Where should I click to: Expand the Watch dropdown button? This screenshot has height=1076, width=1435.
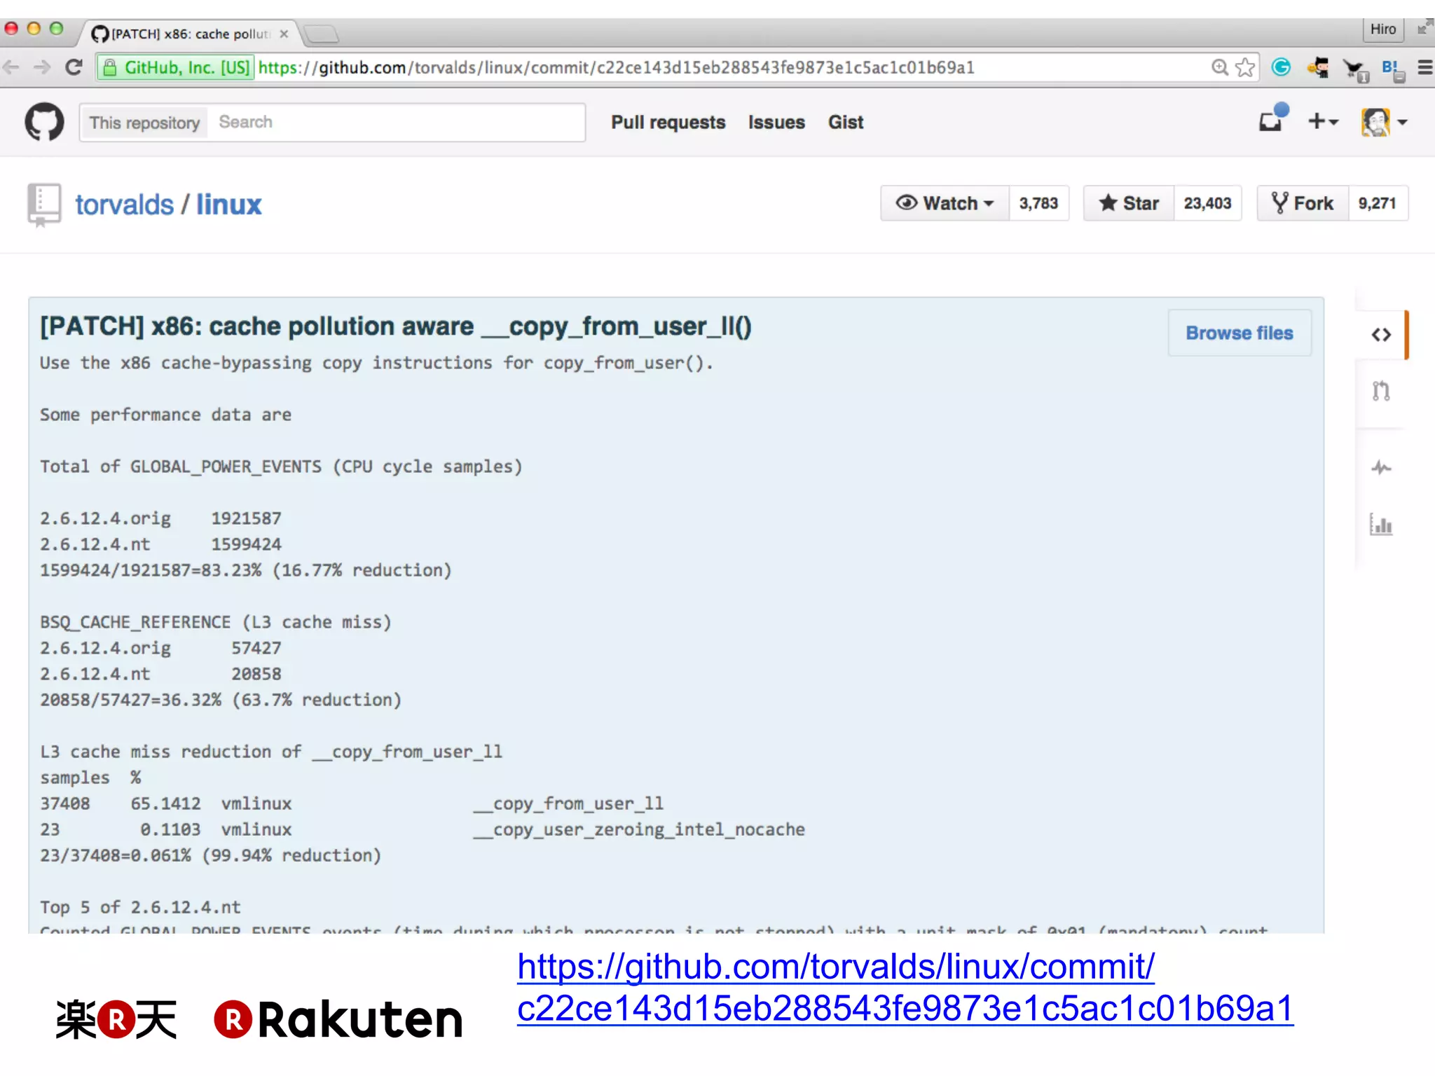945,203
